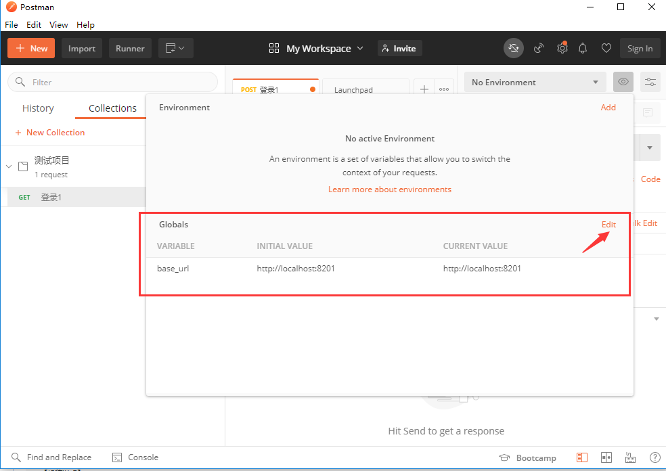The height and width of the screenshot is (471, 666).
Task: Open the notifications bell icon
Action: pos(583,49)
